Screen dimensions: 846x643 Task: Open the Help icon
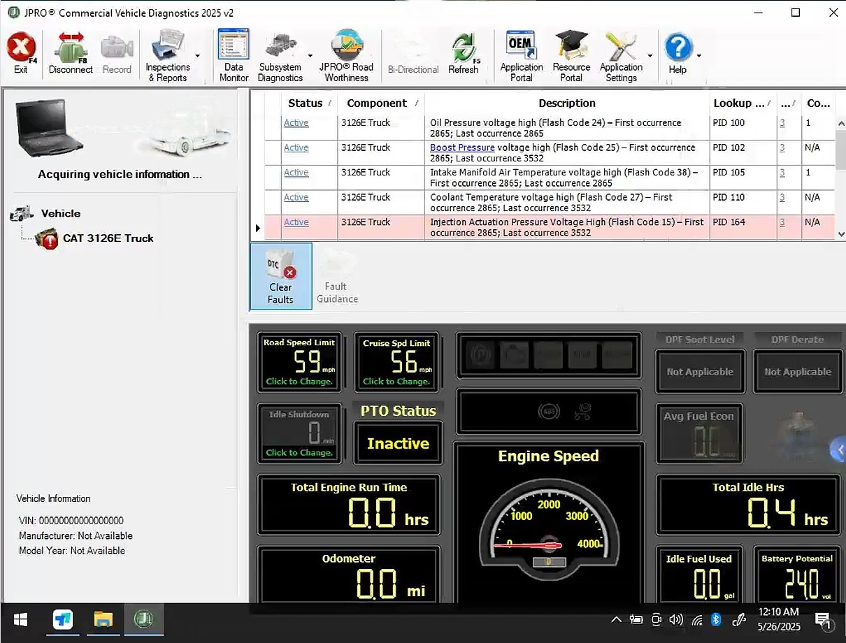point(677,54)
